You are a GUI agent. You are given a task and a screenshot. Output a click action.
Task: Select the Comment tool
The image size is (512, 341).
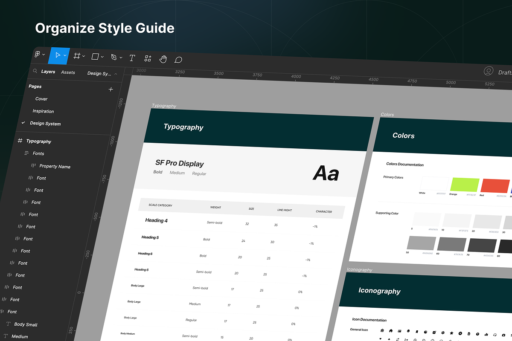(178, 60)
